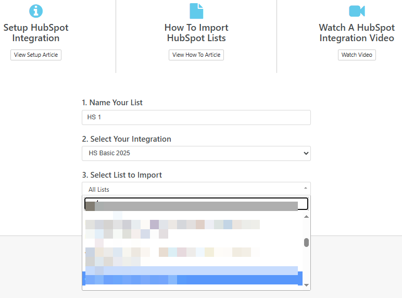
Task: Open the View How To Article button
Action: pos(196,55)
